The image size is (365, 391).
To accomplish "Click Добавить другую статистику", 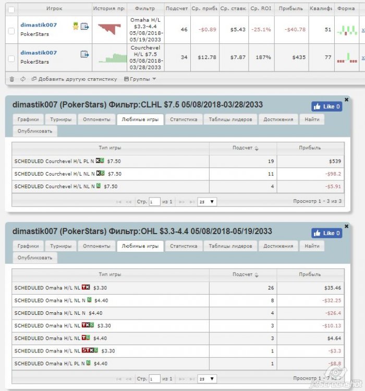I will (x=74, y=79).
